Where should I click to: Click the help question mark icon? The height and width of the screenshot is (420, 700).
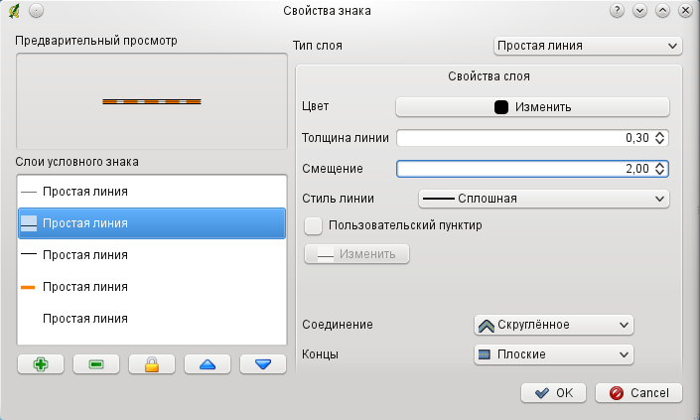617,10
